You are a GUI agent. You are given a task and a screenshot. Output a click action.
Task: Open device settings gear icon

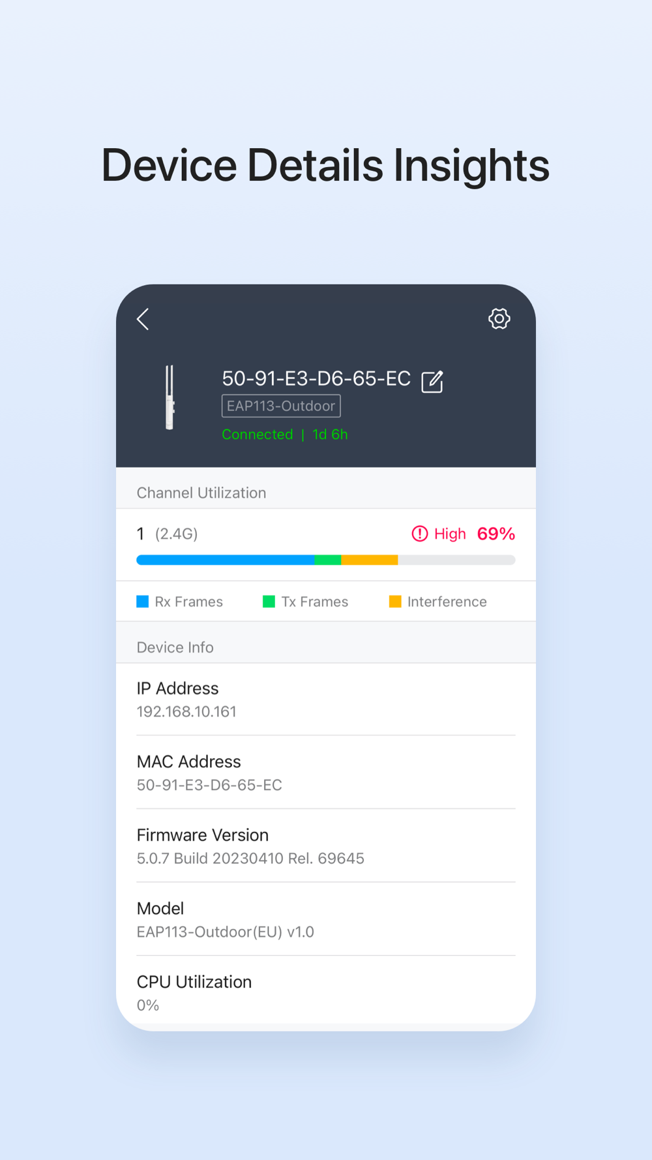(x=499, y=318)
